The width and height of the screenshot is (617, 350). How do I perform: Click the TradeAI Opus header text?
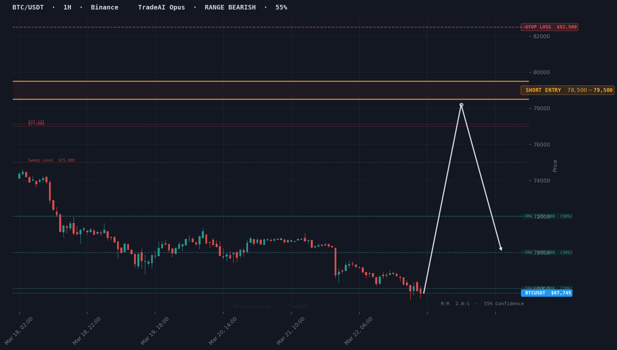click(x=161, y=7)
